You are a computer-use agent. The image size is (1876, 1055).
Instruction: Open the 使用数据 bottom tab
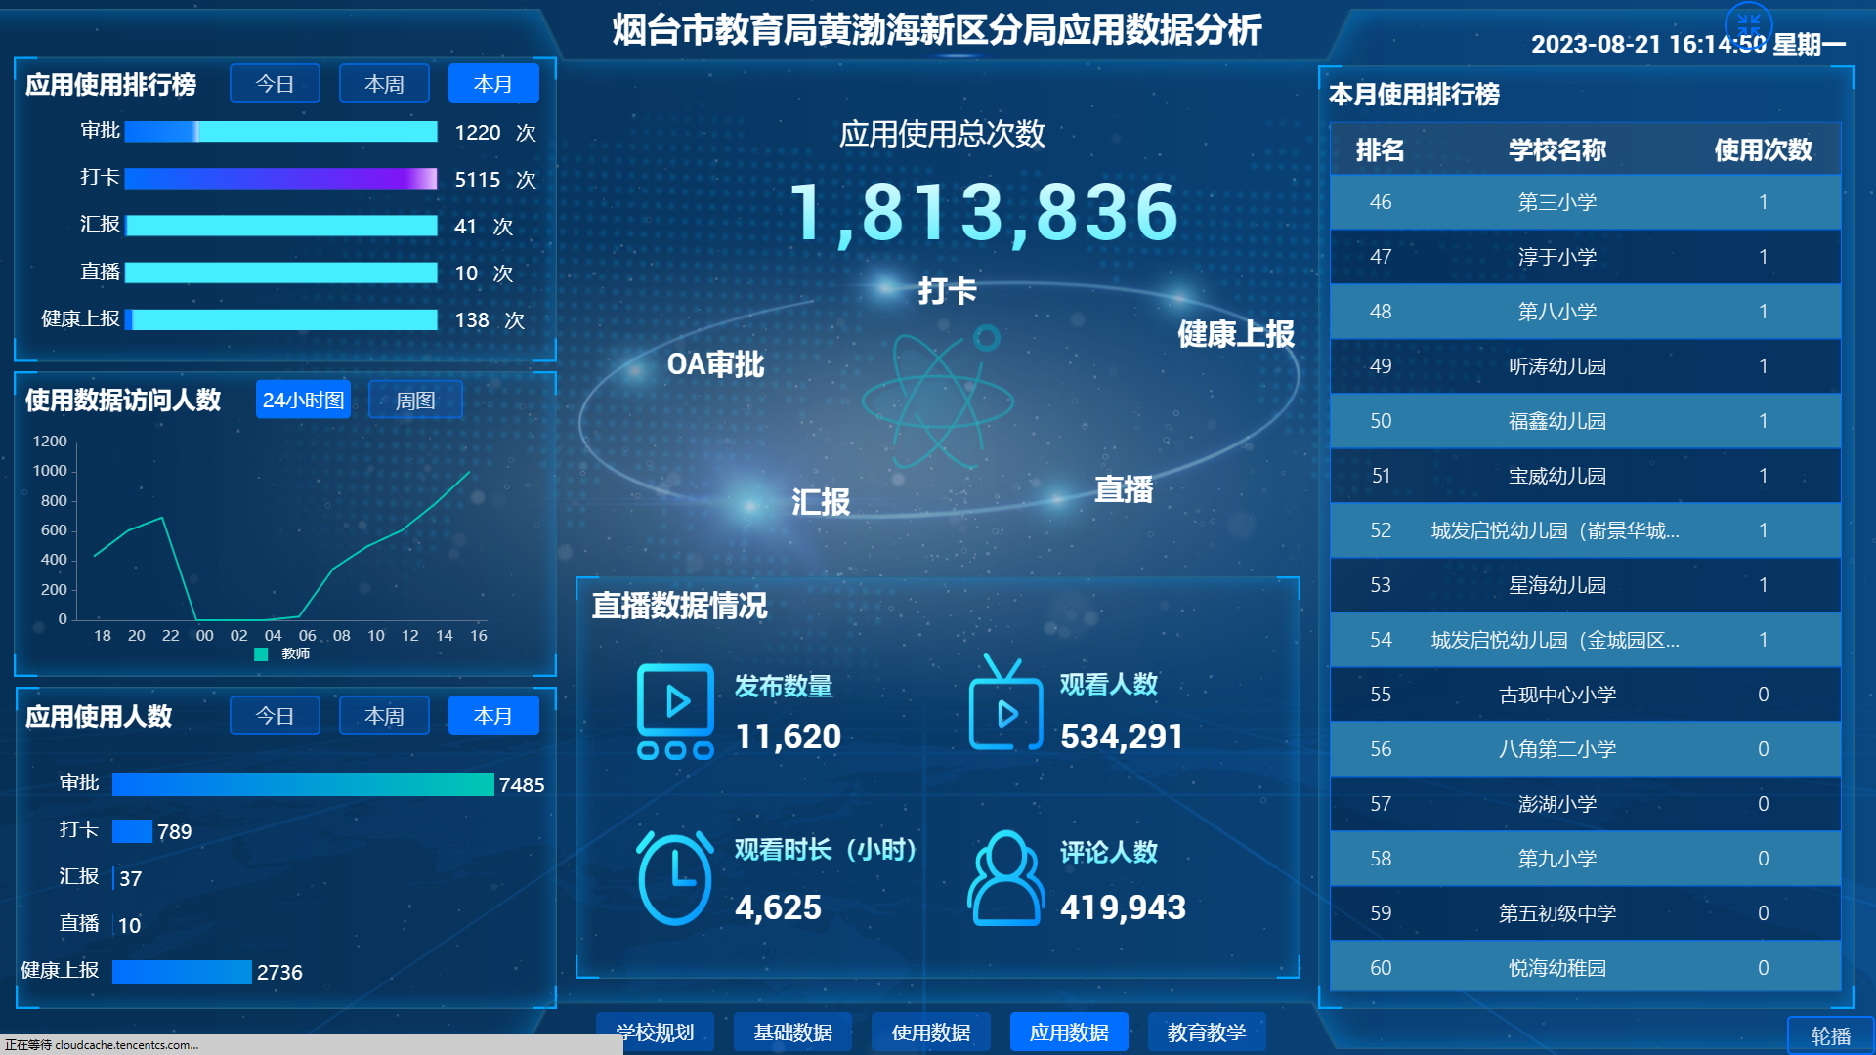tap(930, 1032)
